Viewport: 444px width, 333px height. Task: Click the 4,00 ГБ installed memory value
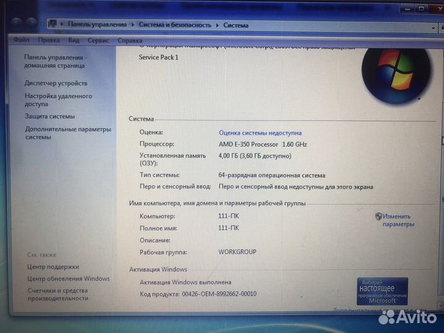tap(255, 156)
